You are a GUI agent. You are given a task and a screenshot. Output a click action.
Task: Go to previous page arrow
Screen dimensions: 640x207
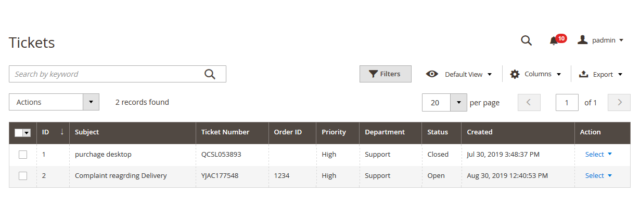[x=529, y=102]
